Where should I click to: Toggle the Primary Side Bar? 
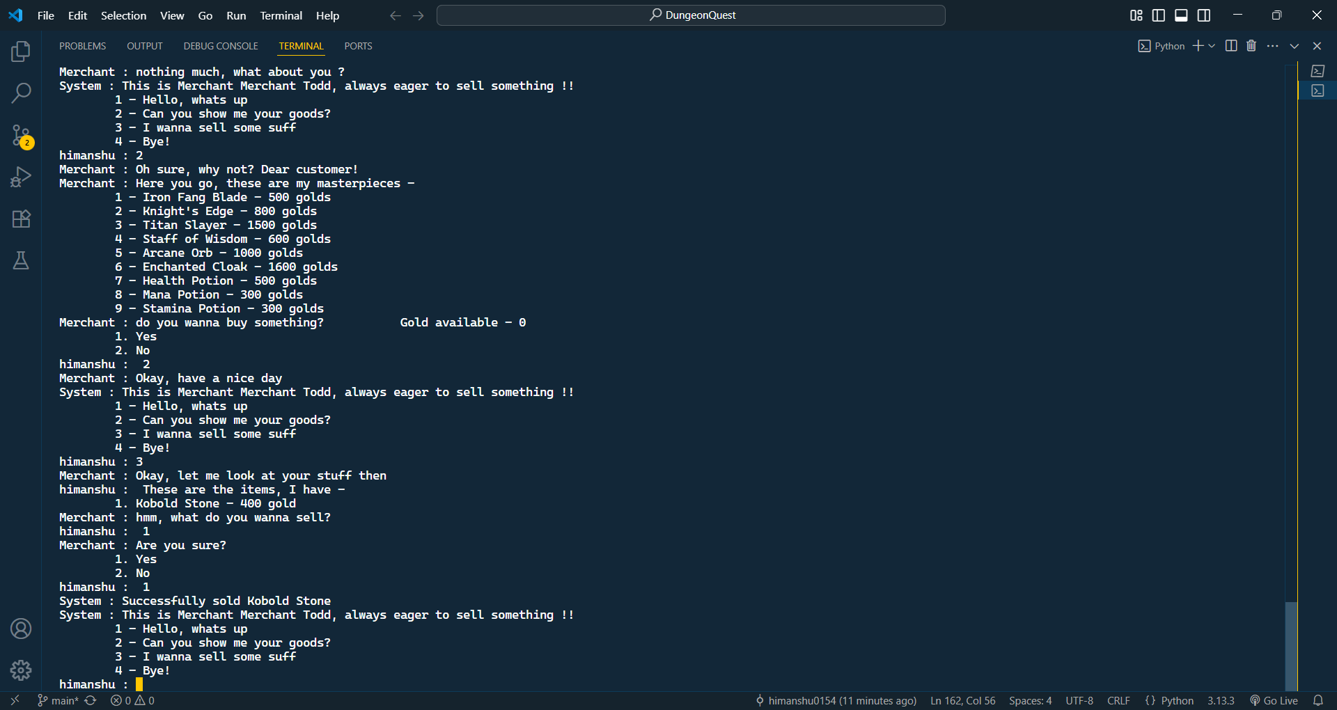[1159, 15]
